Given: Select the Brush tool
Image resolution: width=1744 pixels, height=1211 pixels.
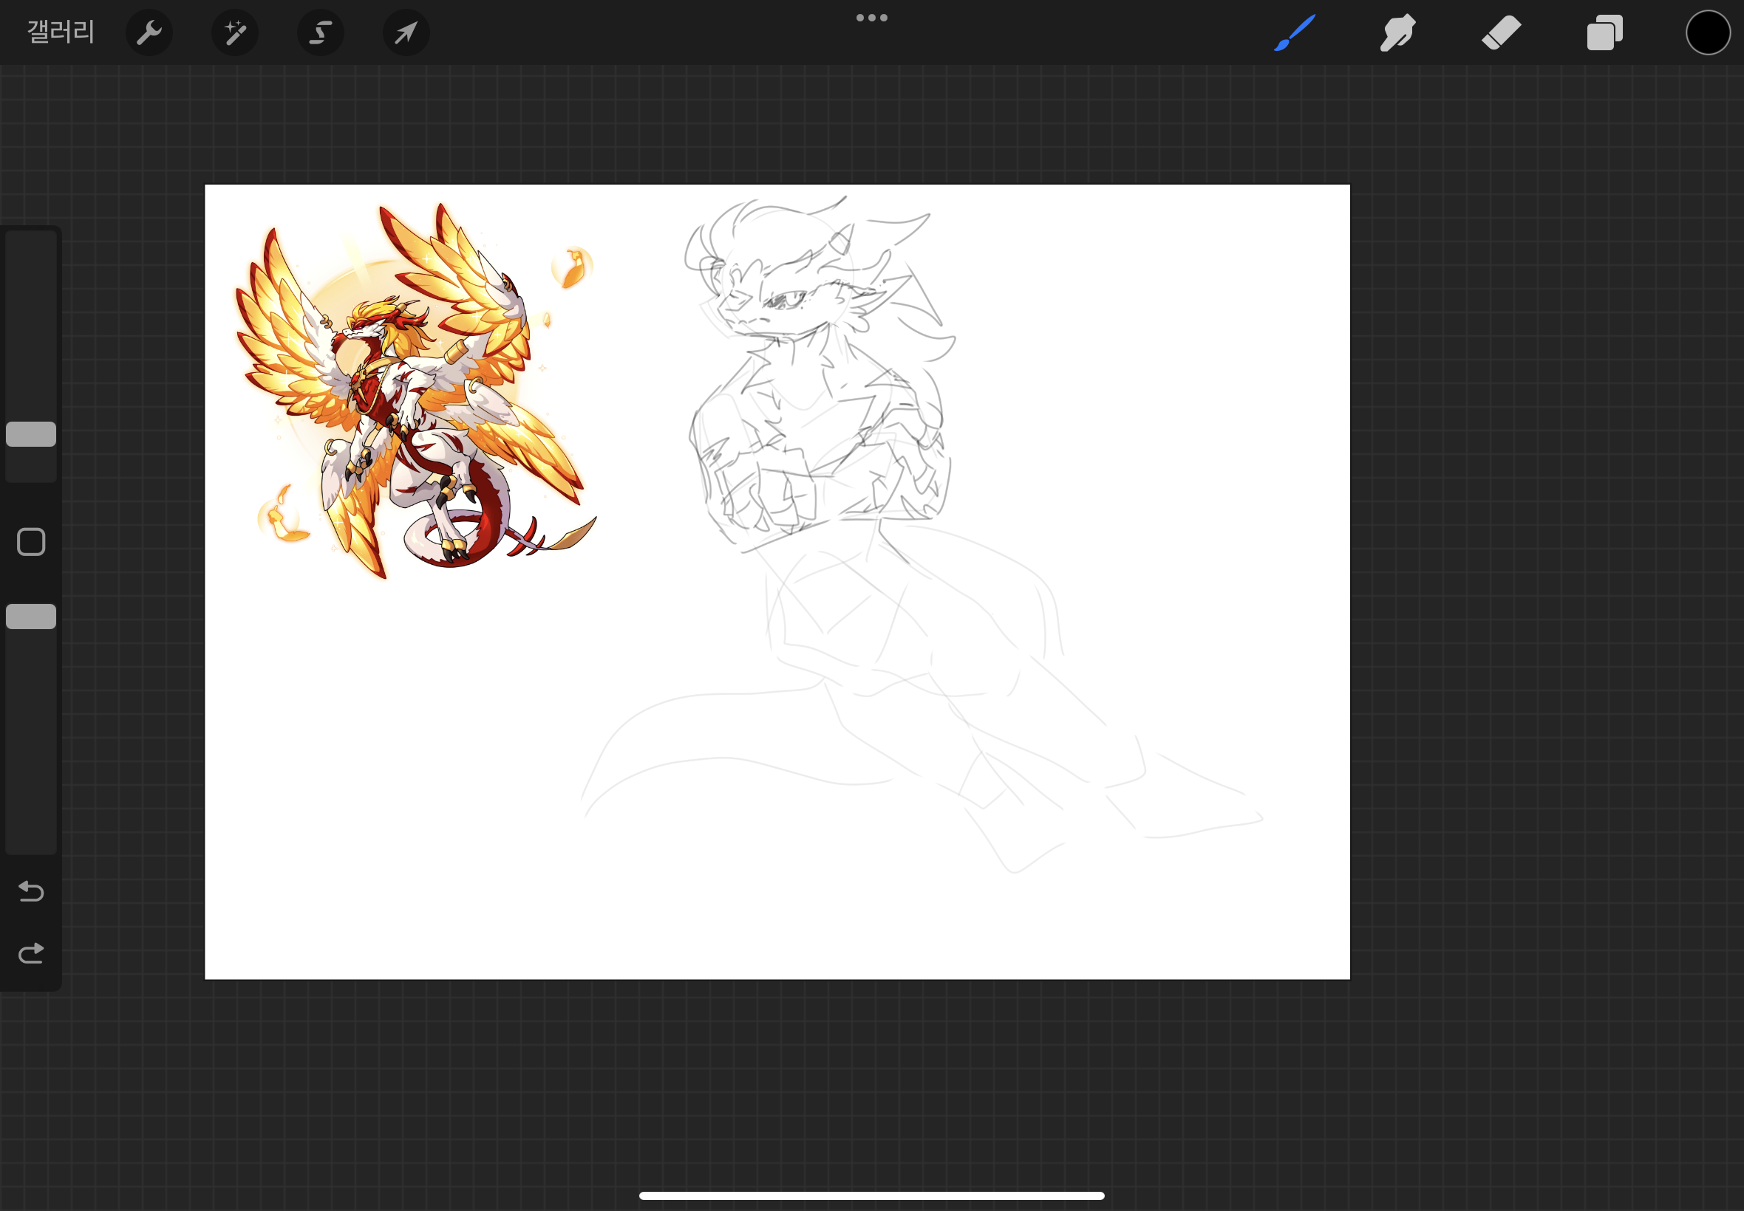Looking at the screenshot, I should click(x=1295, y=32).
